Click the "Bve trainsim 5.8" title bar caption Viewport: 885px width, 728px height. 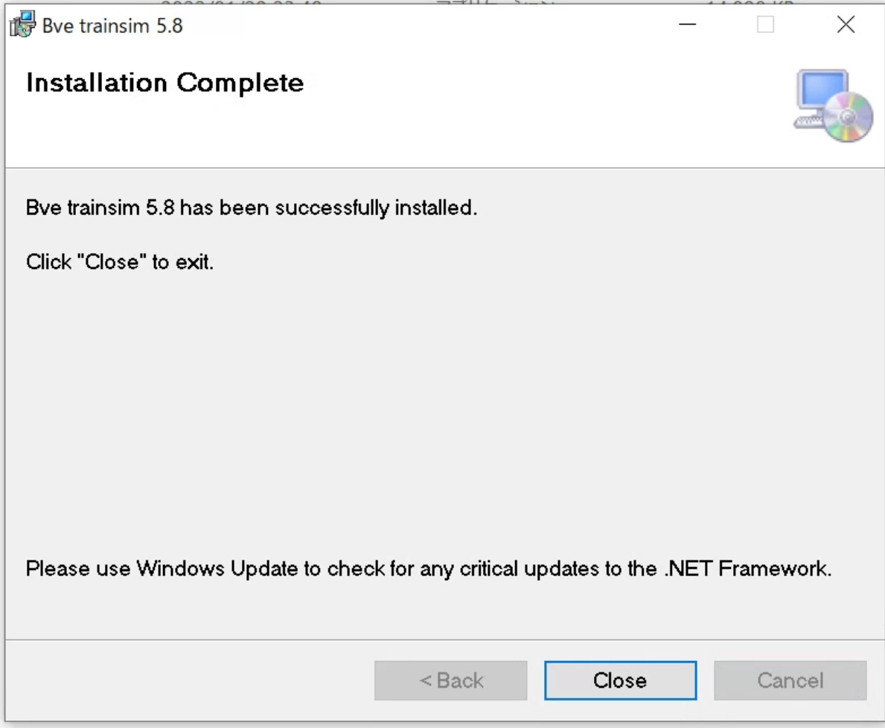pyautogui.click(x=112, y=26)
